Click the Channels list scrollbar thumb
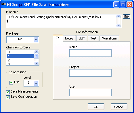This screenshot has width=134, height=113. click(36, 56)
